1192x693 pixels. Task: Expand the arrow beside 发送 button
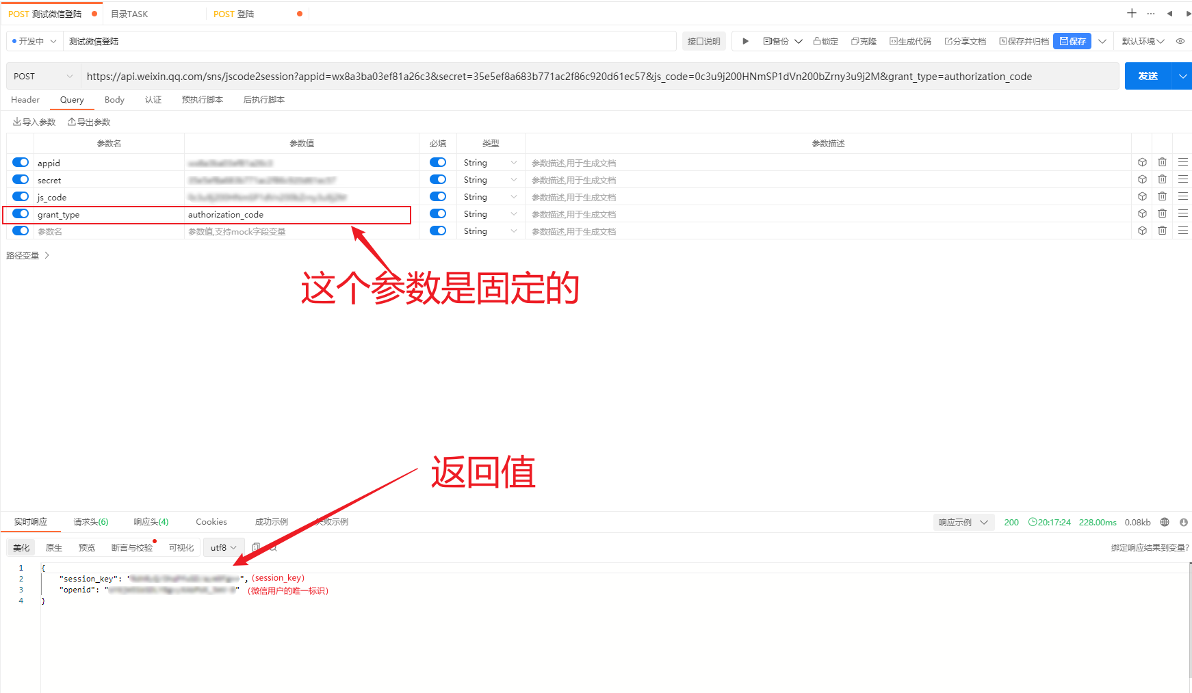coord(1182,76)
